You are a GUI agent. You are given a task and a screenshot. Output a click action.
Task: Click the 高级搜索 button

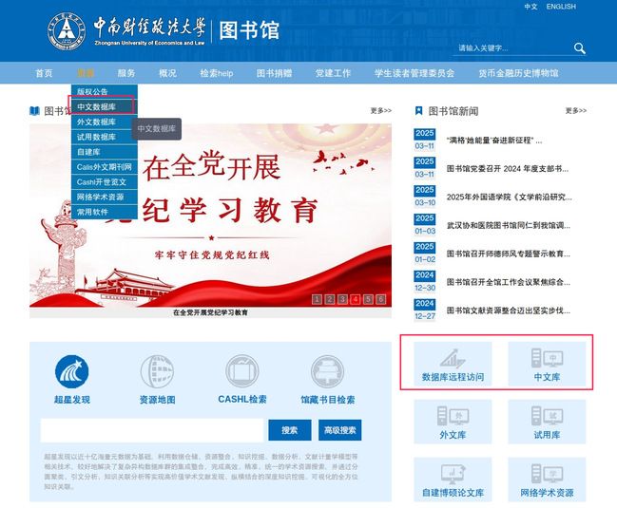(340, 430)
